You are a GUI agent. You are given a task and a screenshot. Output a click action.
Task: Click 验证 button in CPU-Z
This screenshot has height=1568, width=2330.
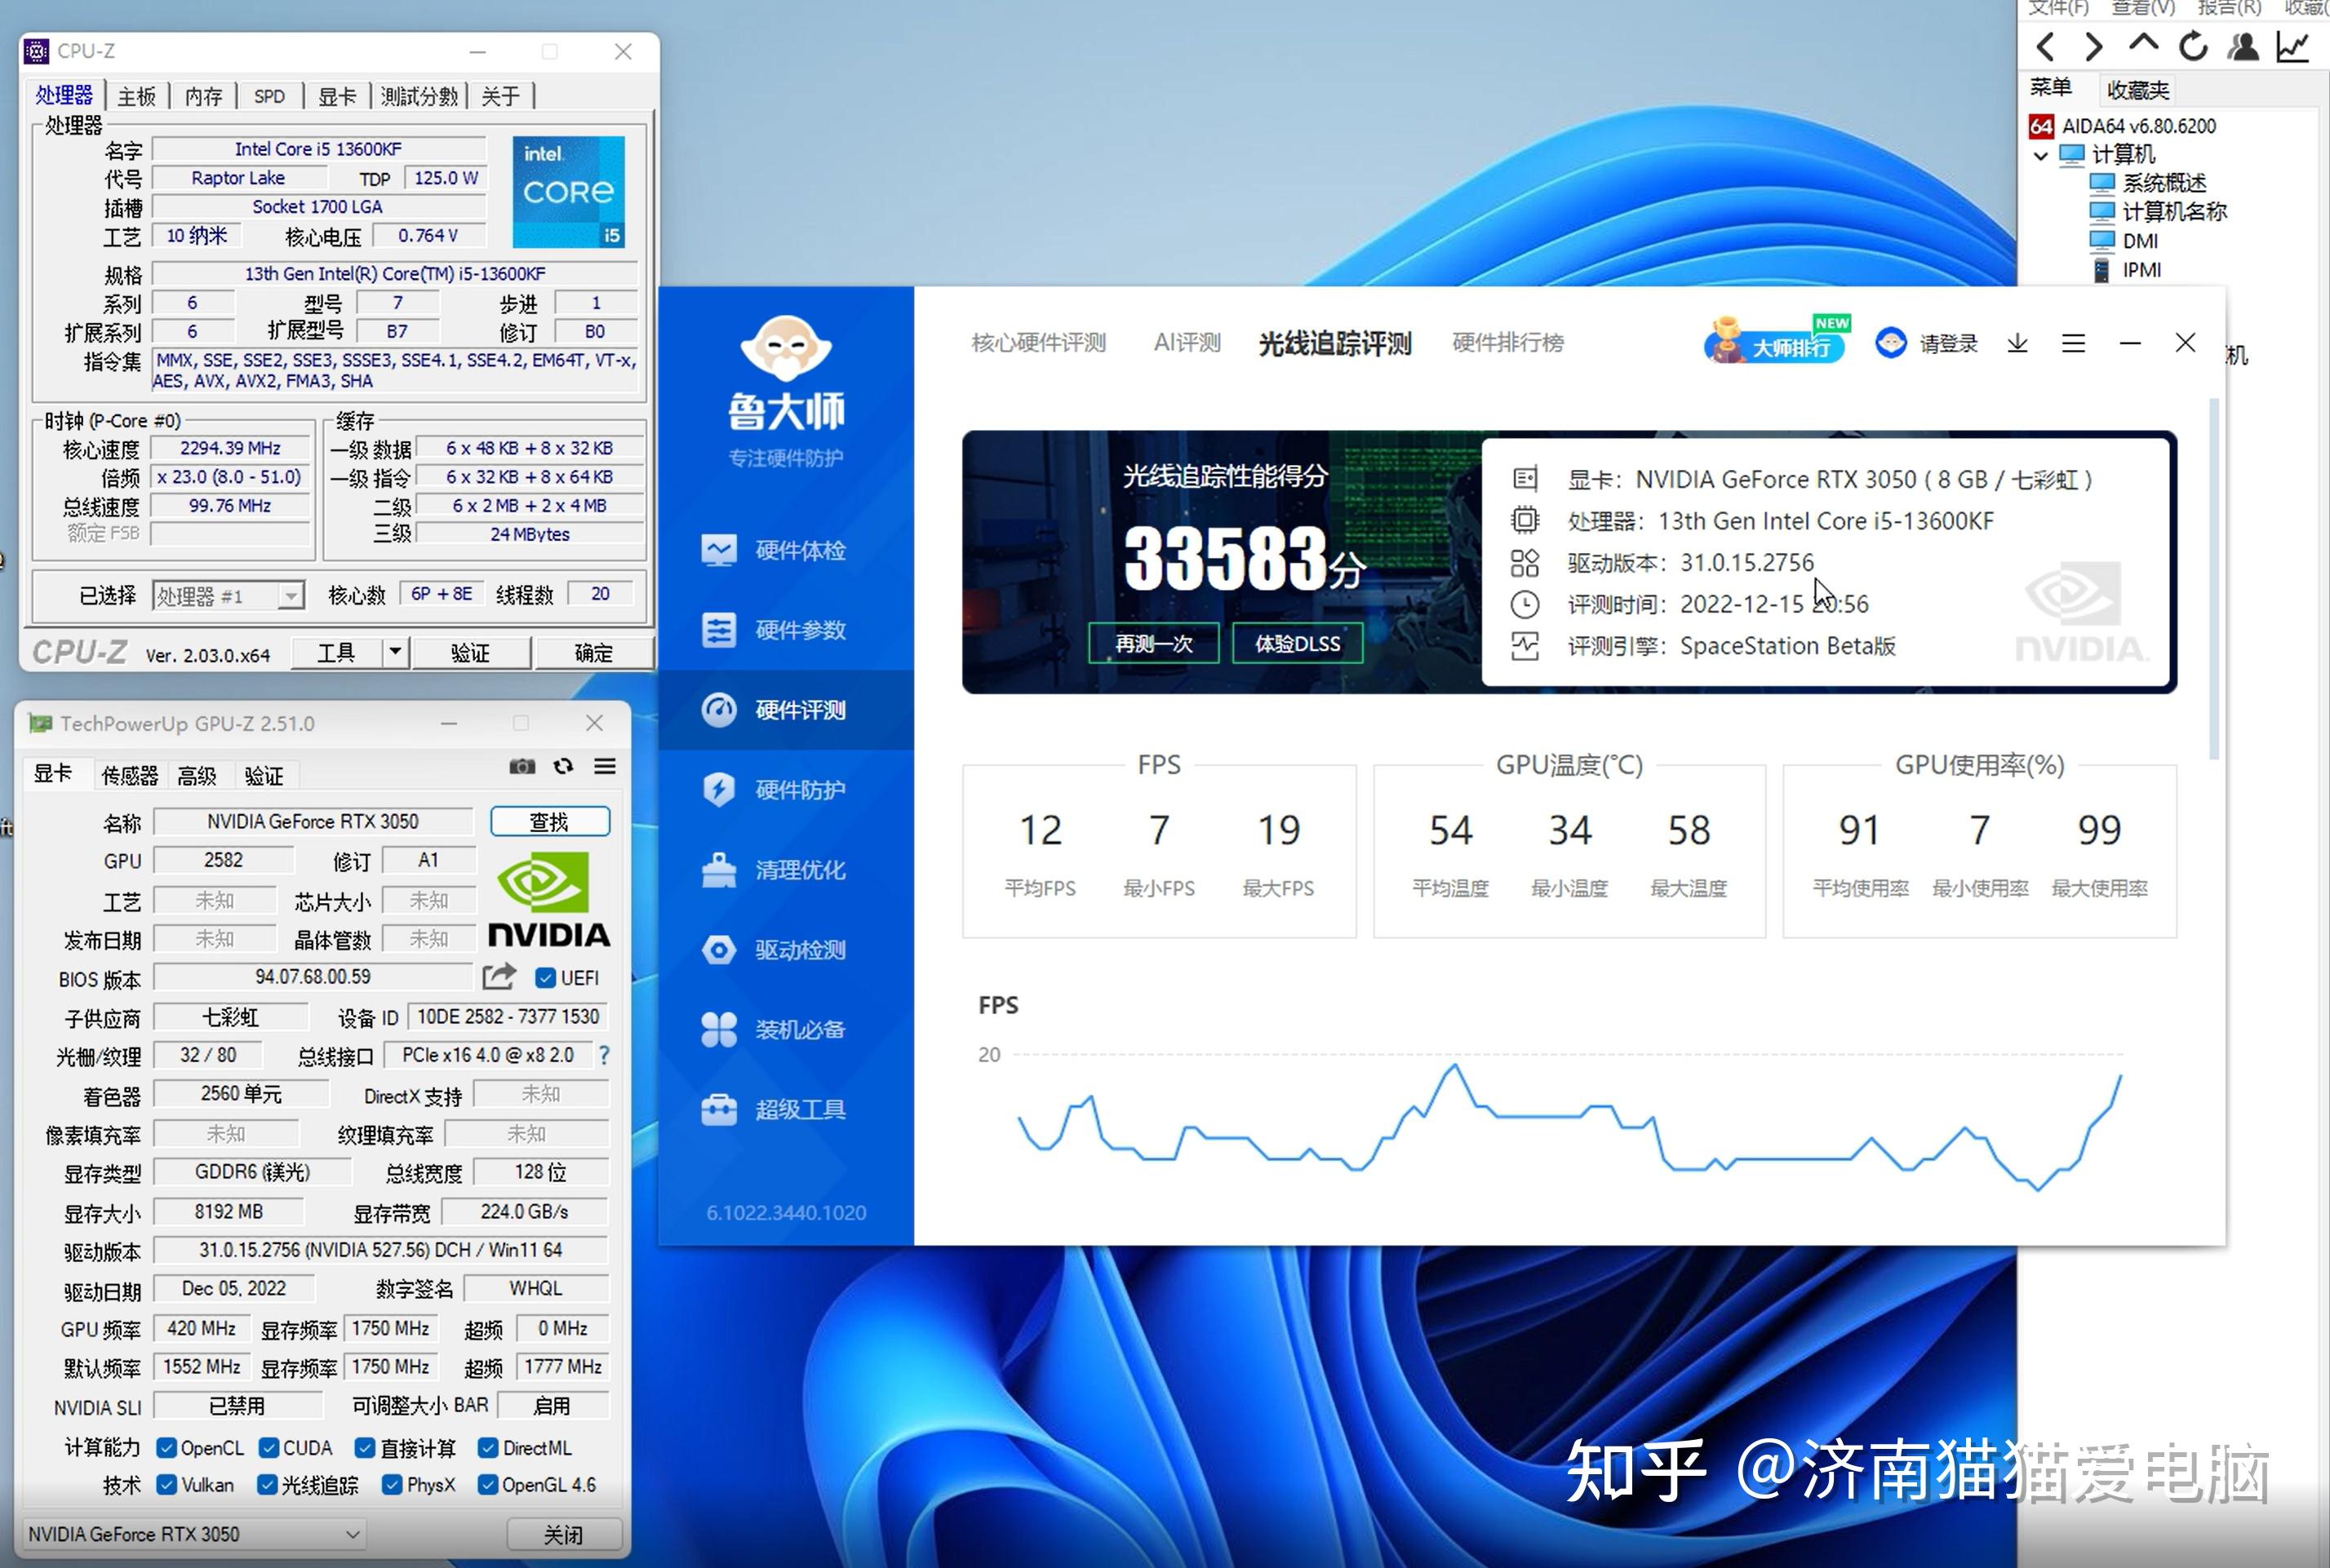click(470, 653)
